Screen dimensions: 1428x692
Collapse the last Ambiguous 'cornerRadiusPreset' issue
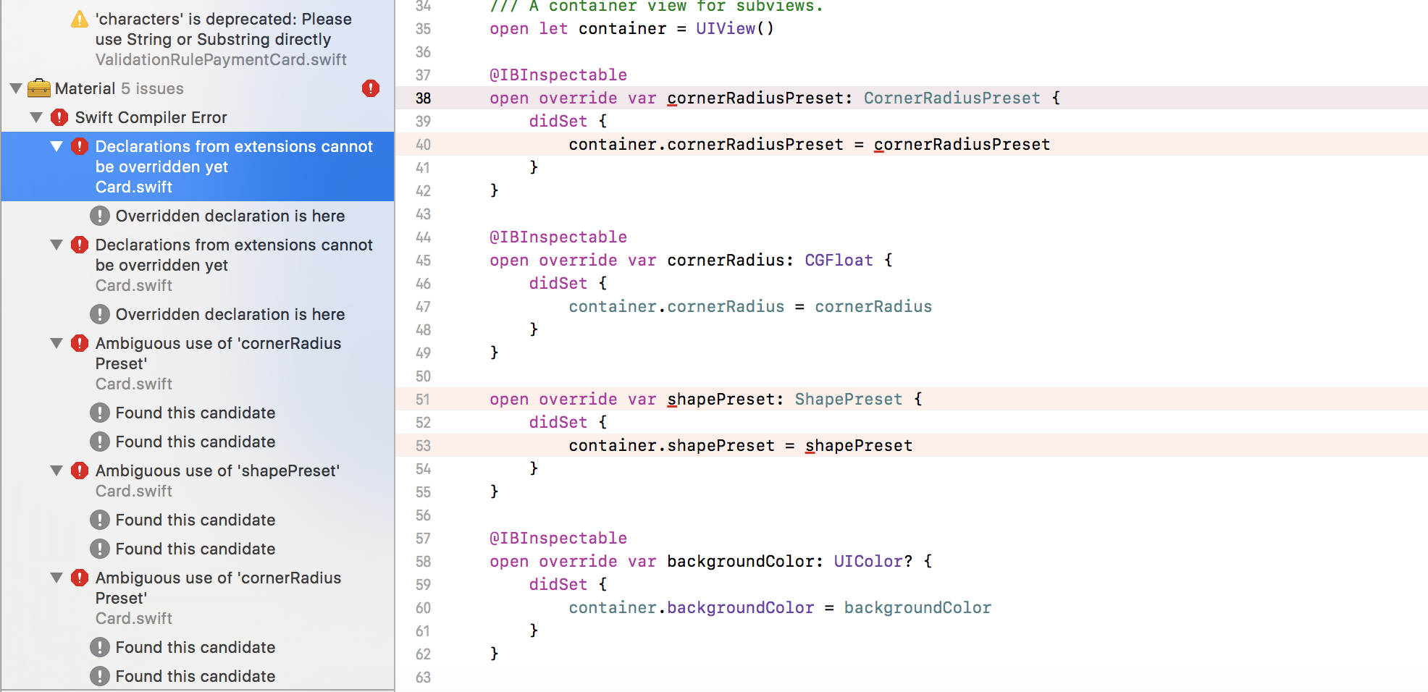click(56, 578)
